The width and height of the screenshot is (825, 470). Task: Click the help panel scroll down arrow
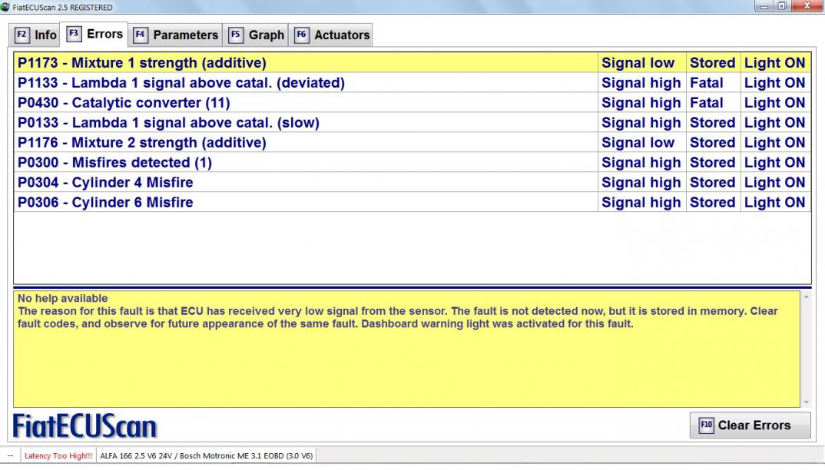[806, 402]
